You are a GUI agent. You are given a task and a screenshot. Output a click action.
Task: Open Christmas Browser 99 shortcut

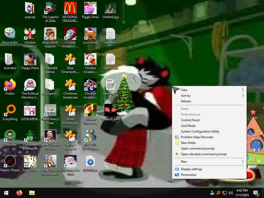[30, 136]
